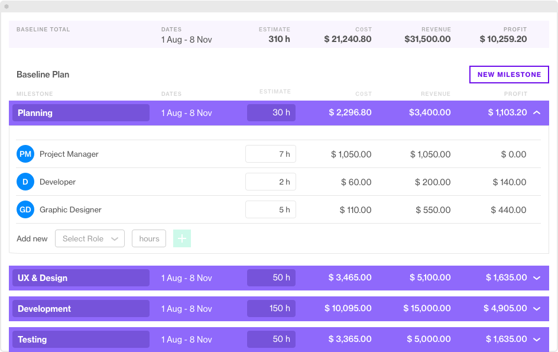
Task: Click the NEW MILESTONE button
Action: click(x=508, y=75)
